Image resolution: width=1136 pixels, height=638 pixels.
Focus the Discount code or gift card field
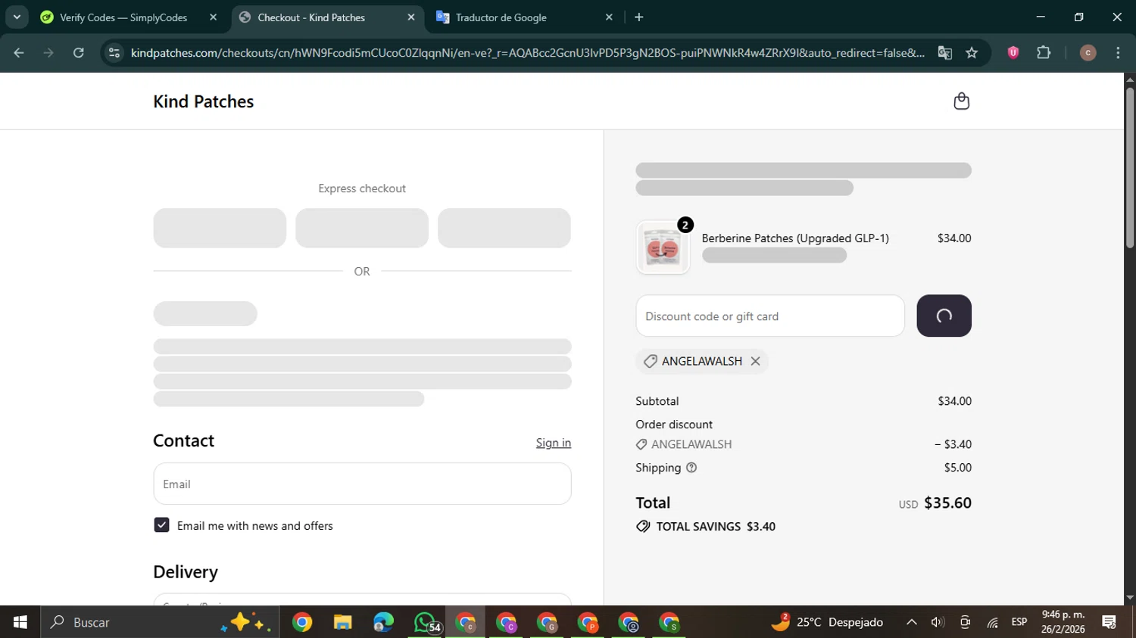pyautogui.click(x=770, y=316)
